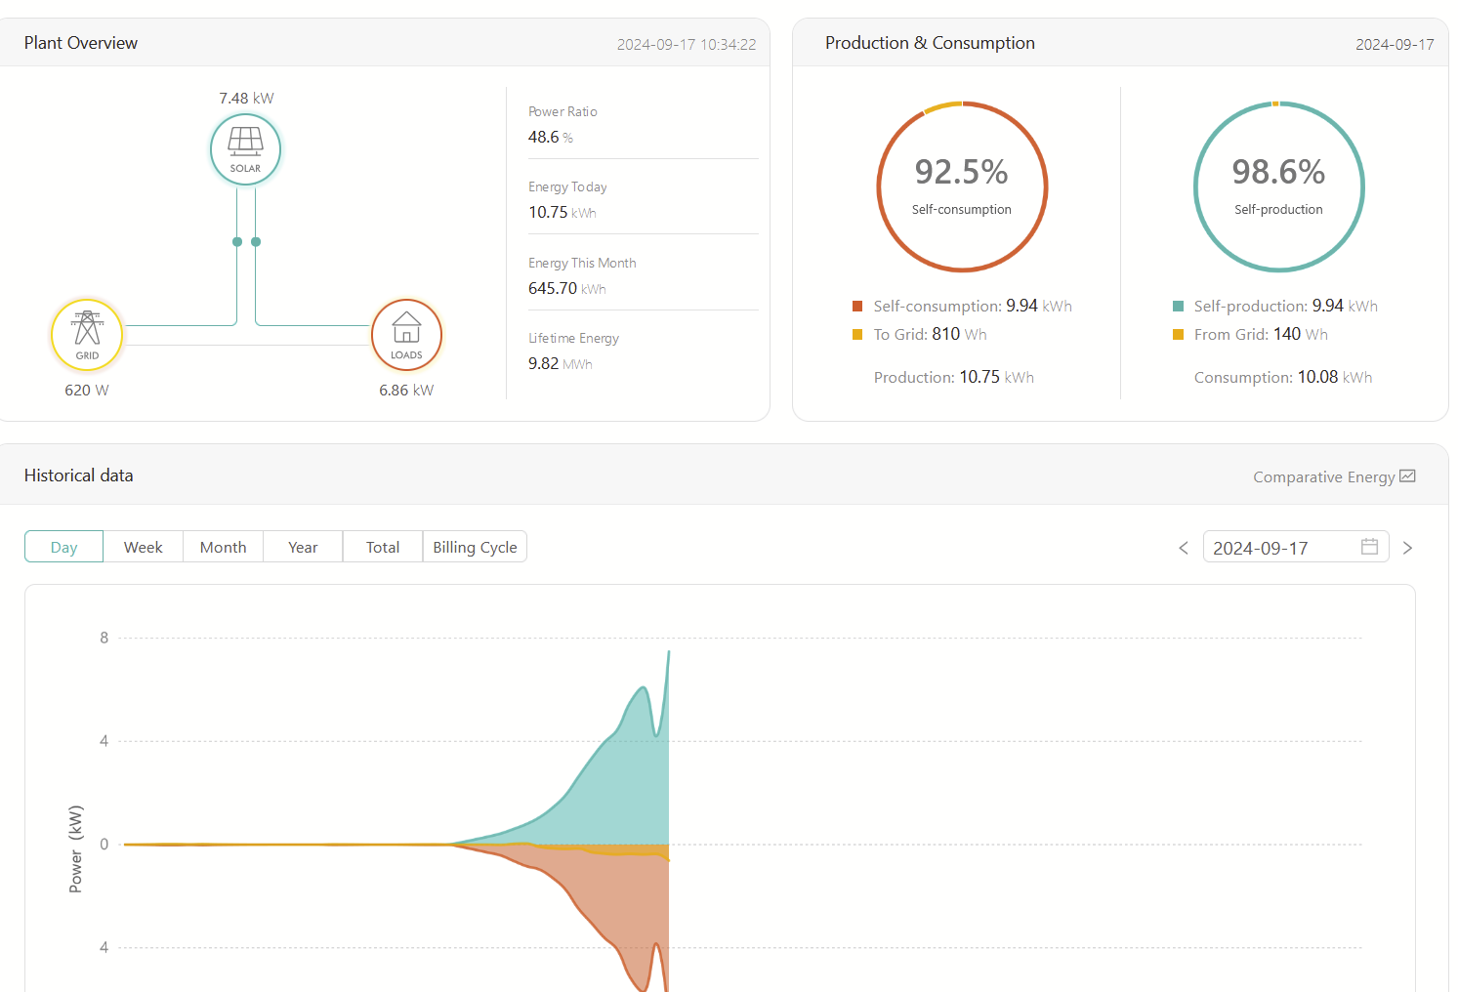
Task: Open the calendar icon in date field
Action: point(1369,547)
